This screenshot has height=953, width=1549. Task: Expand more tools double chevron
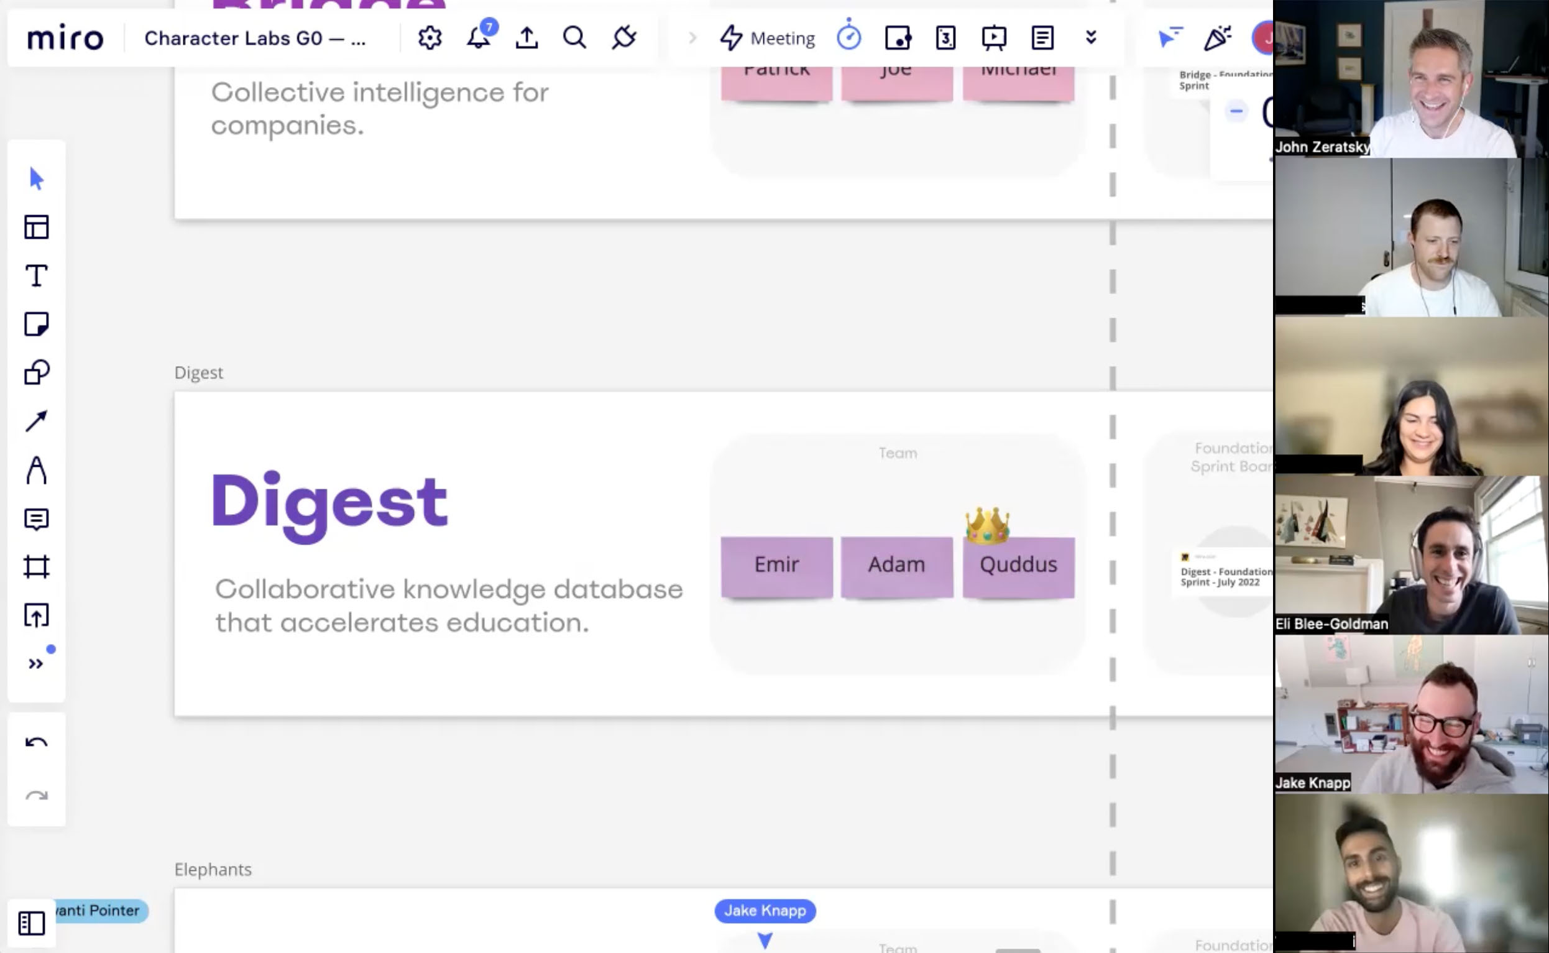coord(36,664)
